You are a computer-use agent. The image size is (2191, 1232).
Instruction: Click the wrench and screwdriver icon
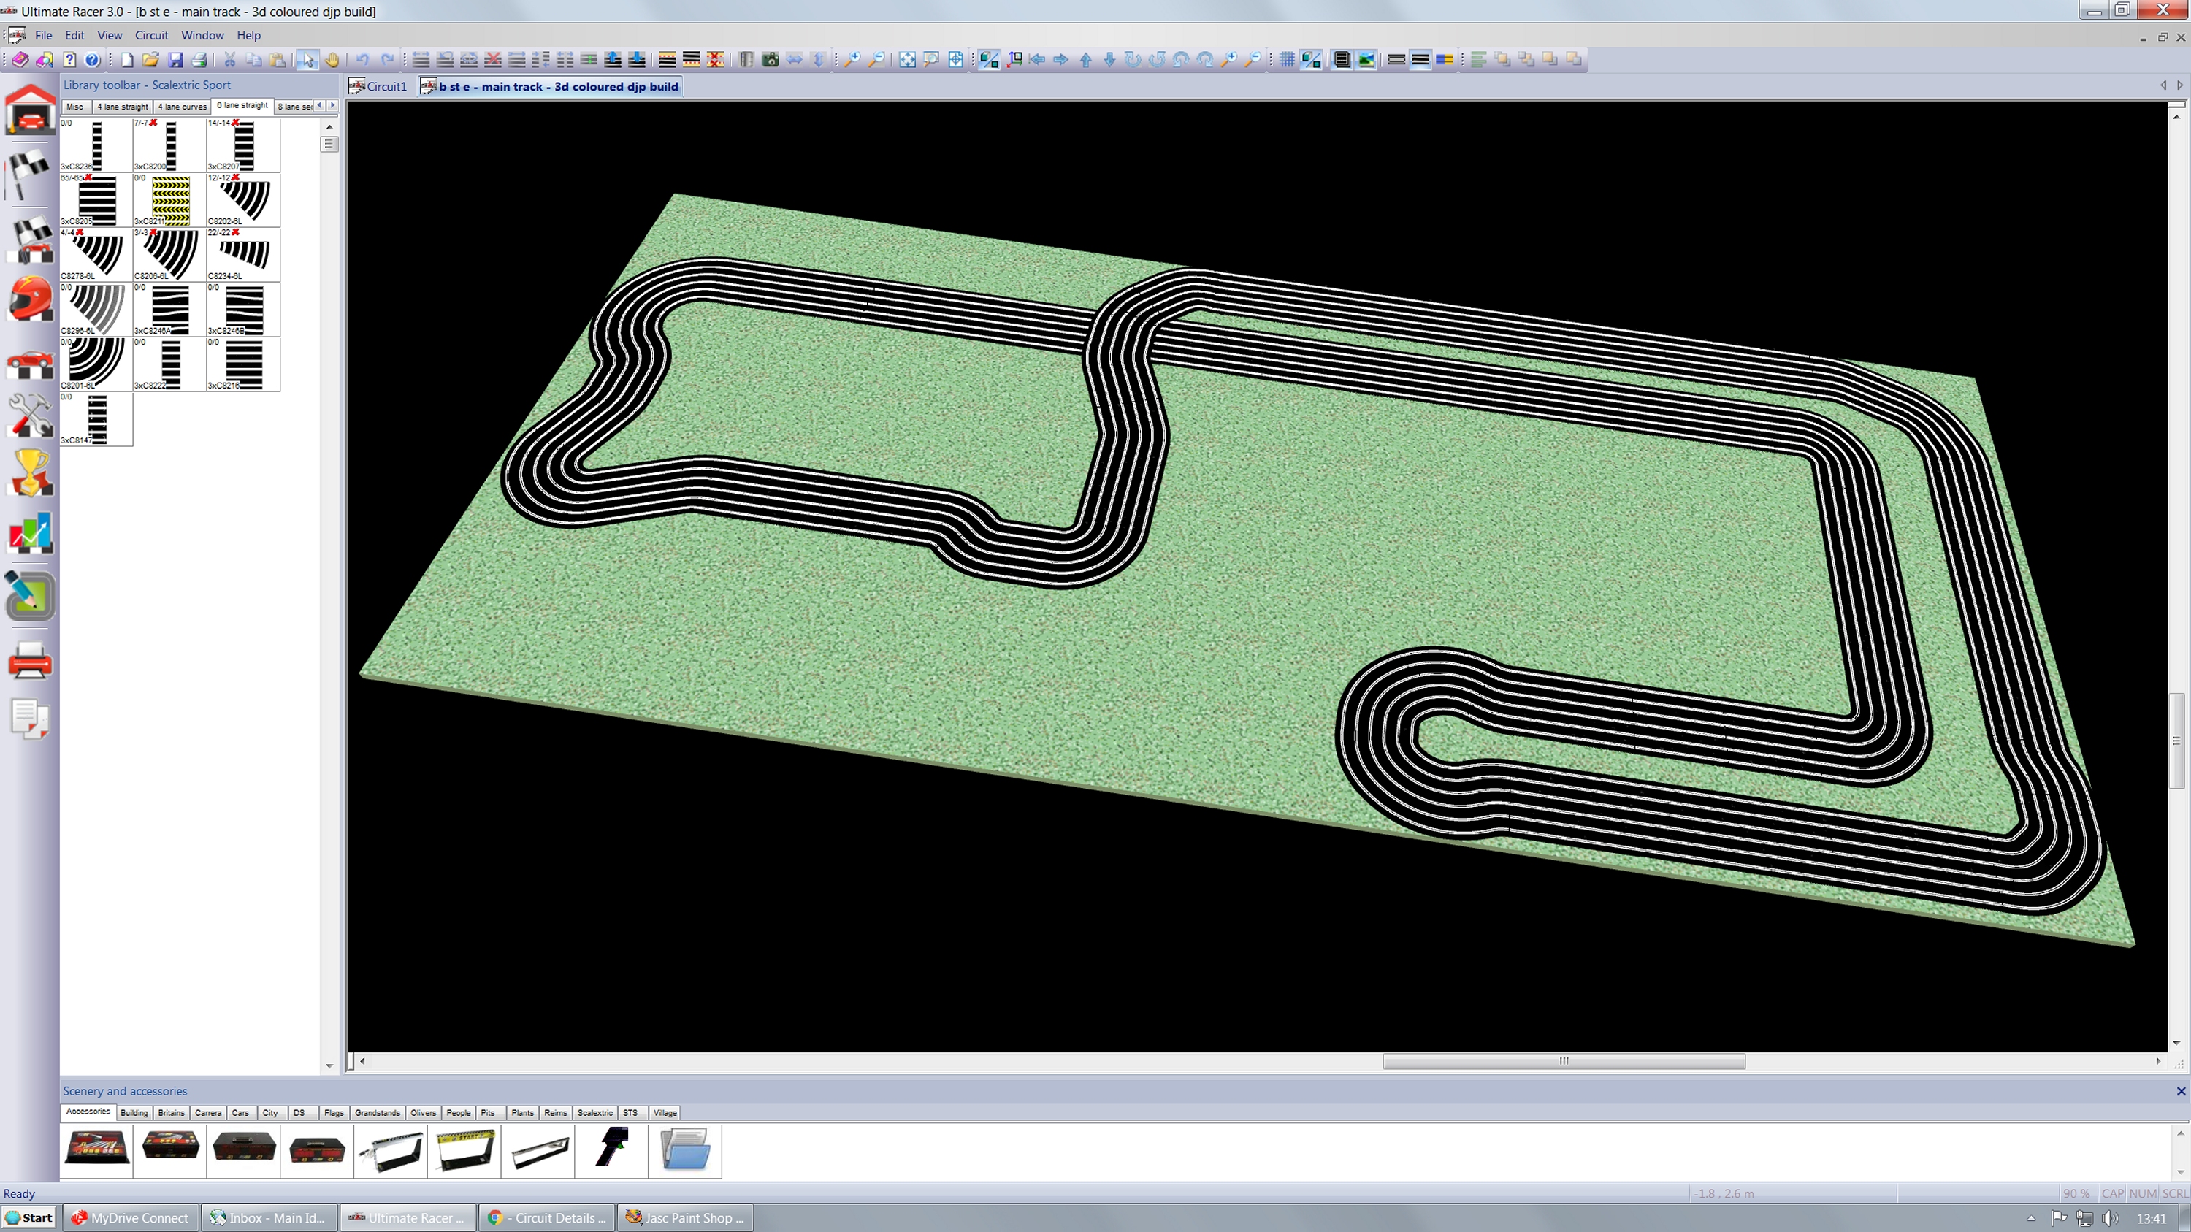click(x=31, y=415)
